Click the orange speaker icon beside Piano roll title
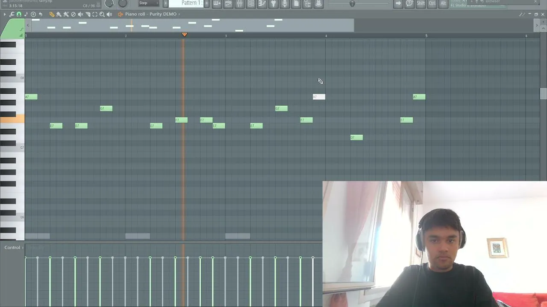The image size is (547, 307). 120,14
